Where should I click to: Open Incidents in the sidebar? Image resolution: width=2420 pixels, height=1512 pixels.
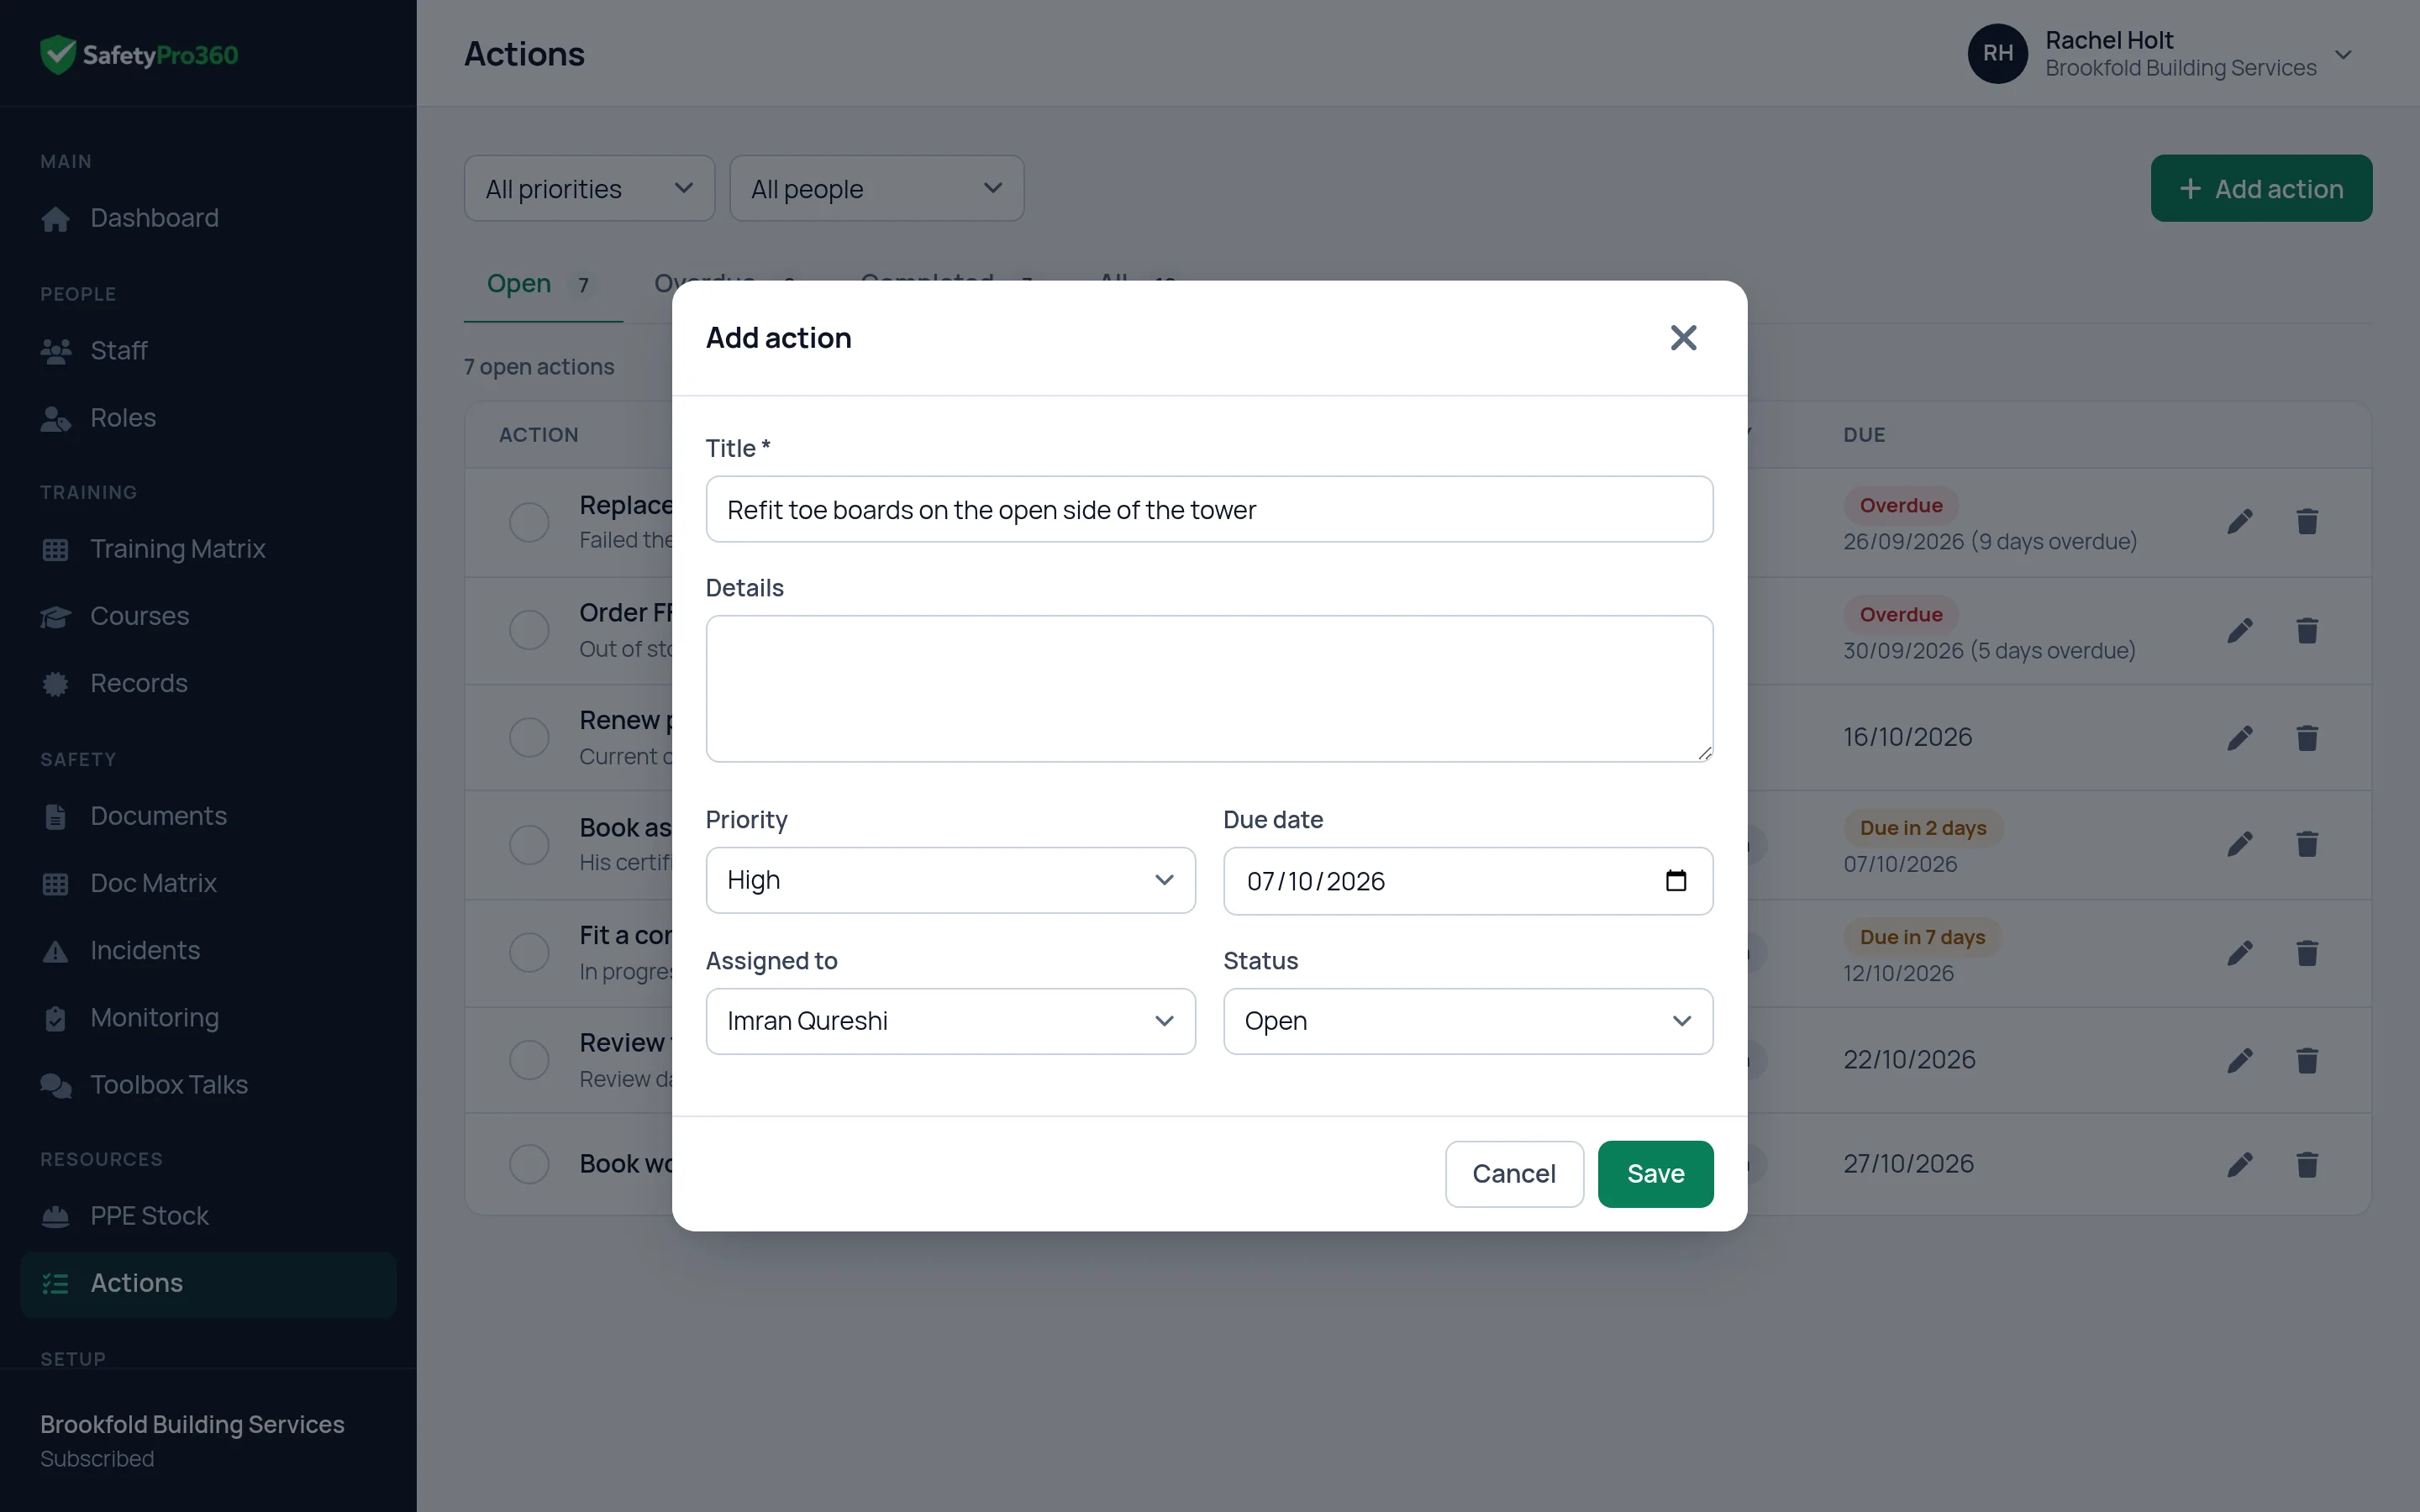pos(208,950)
